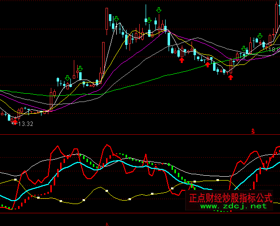Viewport: 280px width, 226px height.
Task: Click the red up-arrow beside the 13.32 label
Action: pyautogui.click(x=15, y=122)
